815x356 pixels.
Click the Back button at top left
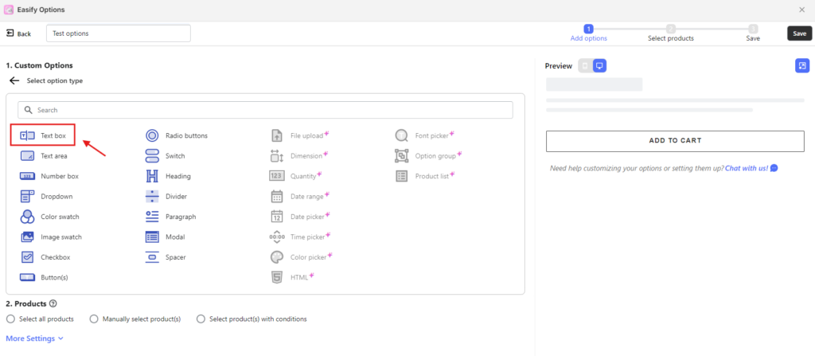[19, 33]
